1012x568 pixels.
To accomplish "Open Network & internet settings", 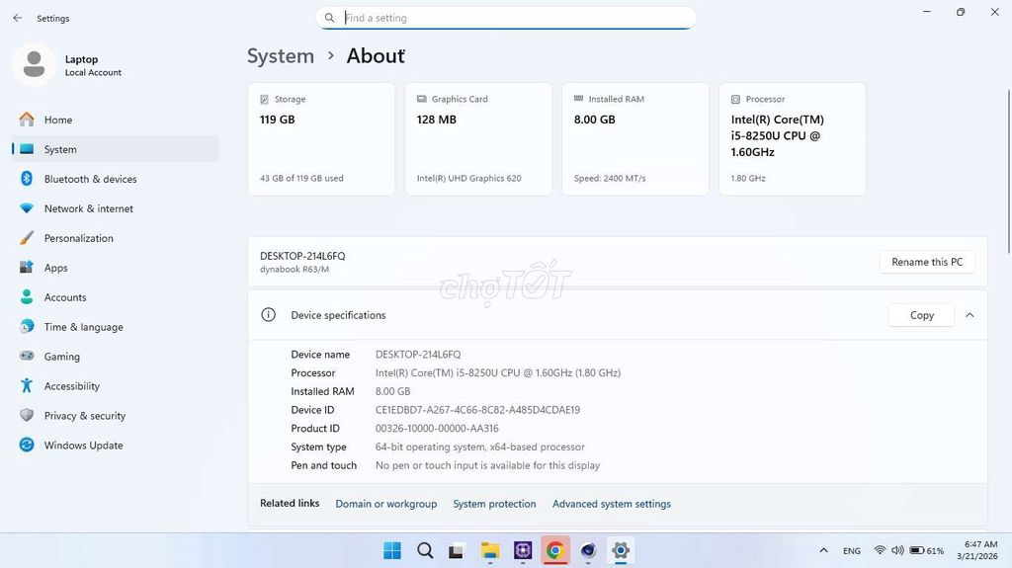I will pyautogui.click(x=116, y=208).
